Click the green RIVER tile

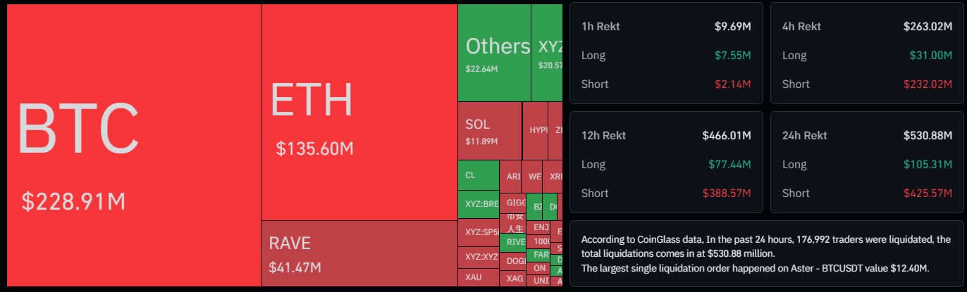[x=515, y=242]
